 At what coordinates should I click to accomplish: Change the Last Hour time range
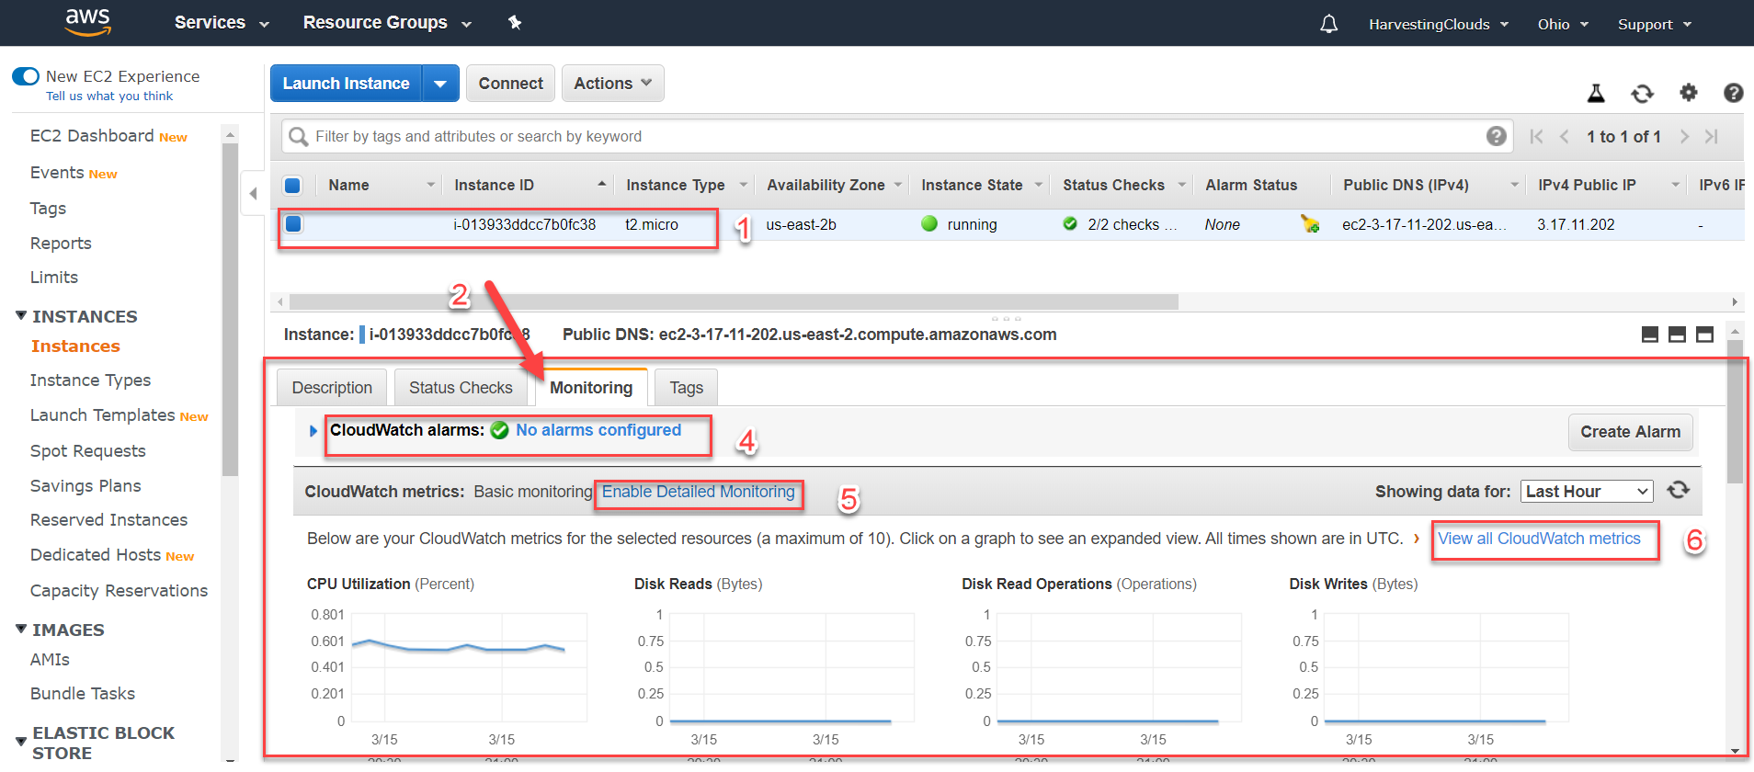[x=1587, y=492]
